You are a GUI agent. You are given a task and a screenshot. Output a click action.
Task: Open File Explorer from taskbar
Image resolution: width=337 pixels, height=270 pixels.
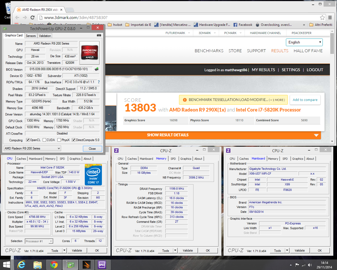pos(38,264)
